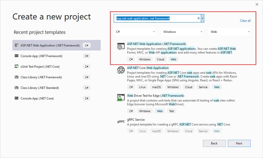Click C# badge beside Console App (.NET Core)
263x158 pixels.
(87, 98)
